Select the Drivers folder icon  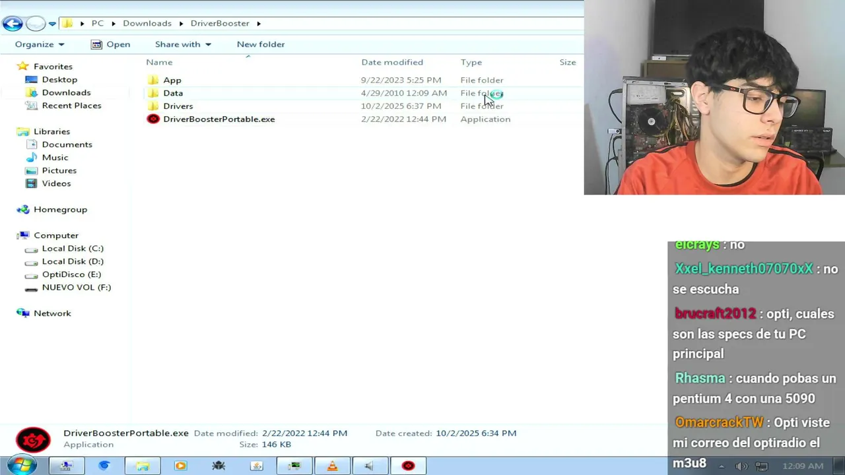point(153,106)
